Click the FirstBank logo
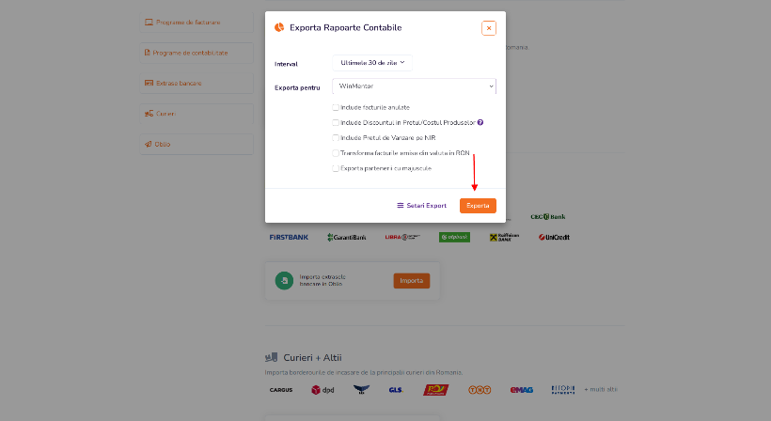Viewport: 771px width, 421px height. [x=289, y=237]
